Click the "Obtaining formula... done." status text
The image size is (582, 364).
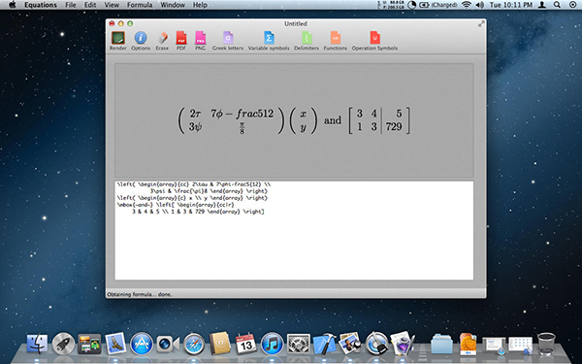coord(140,294)
